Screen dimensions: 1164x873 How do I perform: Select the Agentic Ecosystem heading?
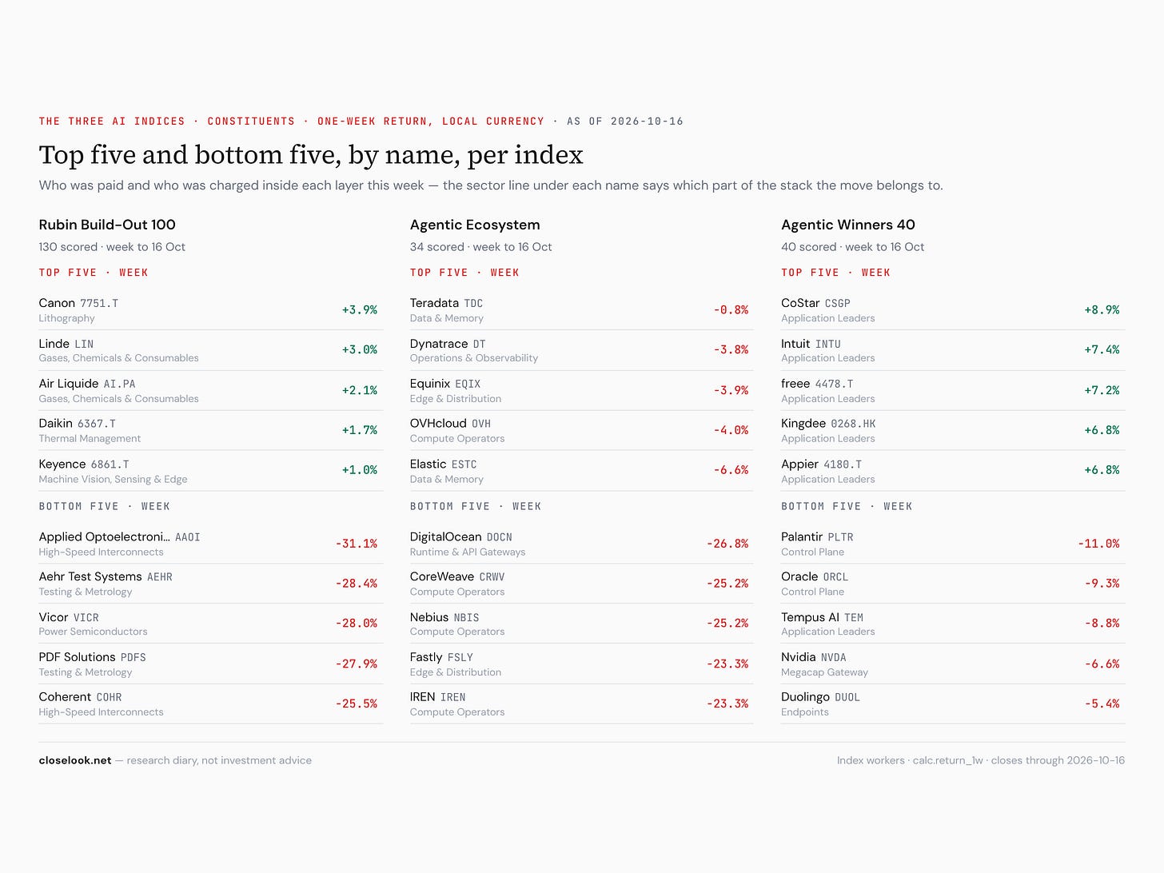click(x=475, y=225)
